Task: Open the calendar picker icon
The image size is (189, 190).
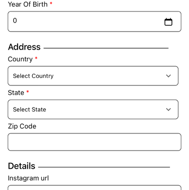Action: (x=168, y=22)
